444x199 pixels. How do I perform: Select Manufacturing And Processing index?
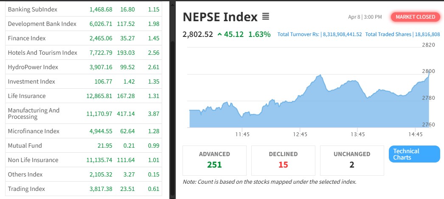click(x=34, y=113)
